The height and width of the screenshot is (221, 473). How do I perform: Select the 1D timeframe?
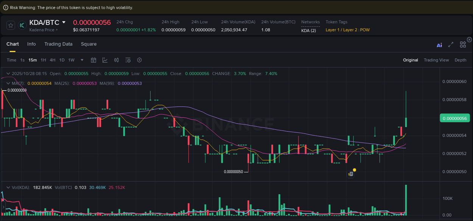[62, 60]
